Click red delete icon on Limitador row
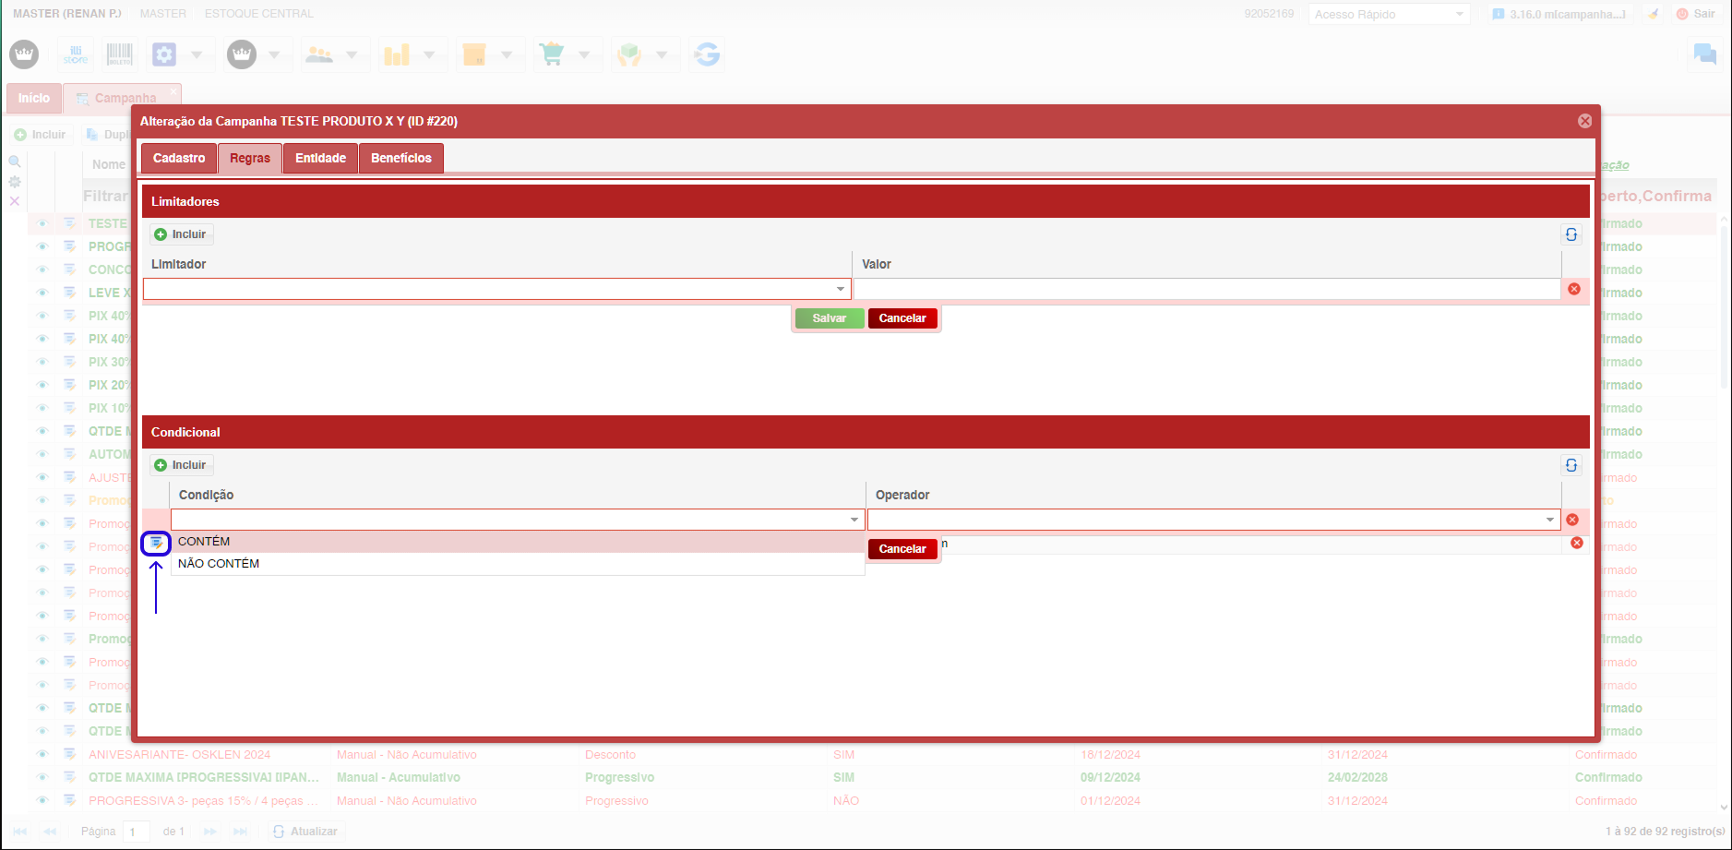The image size is (1732, 850). pos(1573,289)
